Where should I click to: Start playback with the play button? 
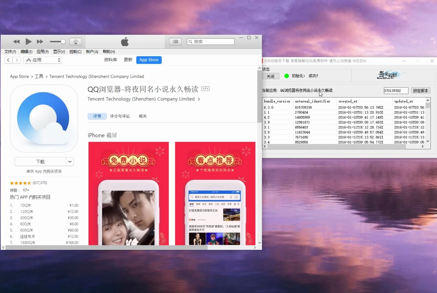(x=28, y=42)
